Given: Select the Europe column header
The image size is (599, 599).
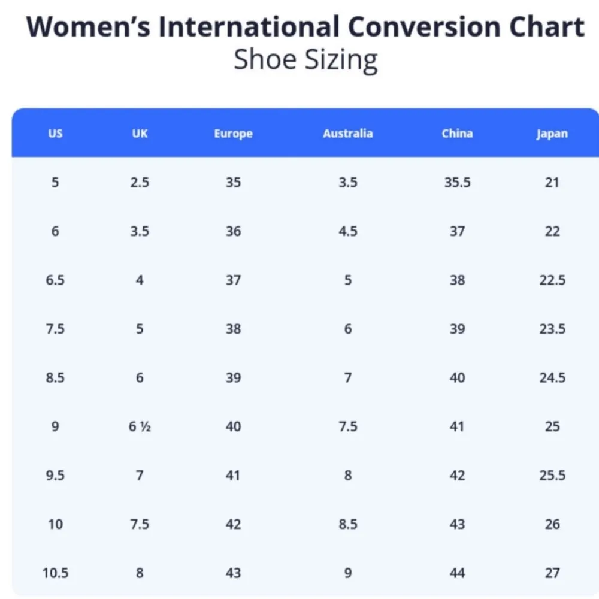Looking at the screenshot, I should coord(233,134).
